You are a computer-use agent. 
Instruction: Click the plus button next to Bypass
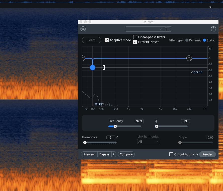(x=114, y=154)
